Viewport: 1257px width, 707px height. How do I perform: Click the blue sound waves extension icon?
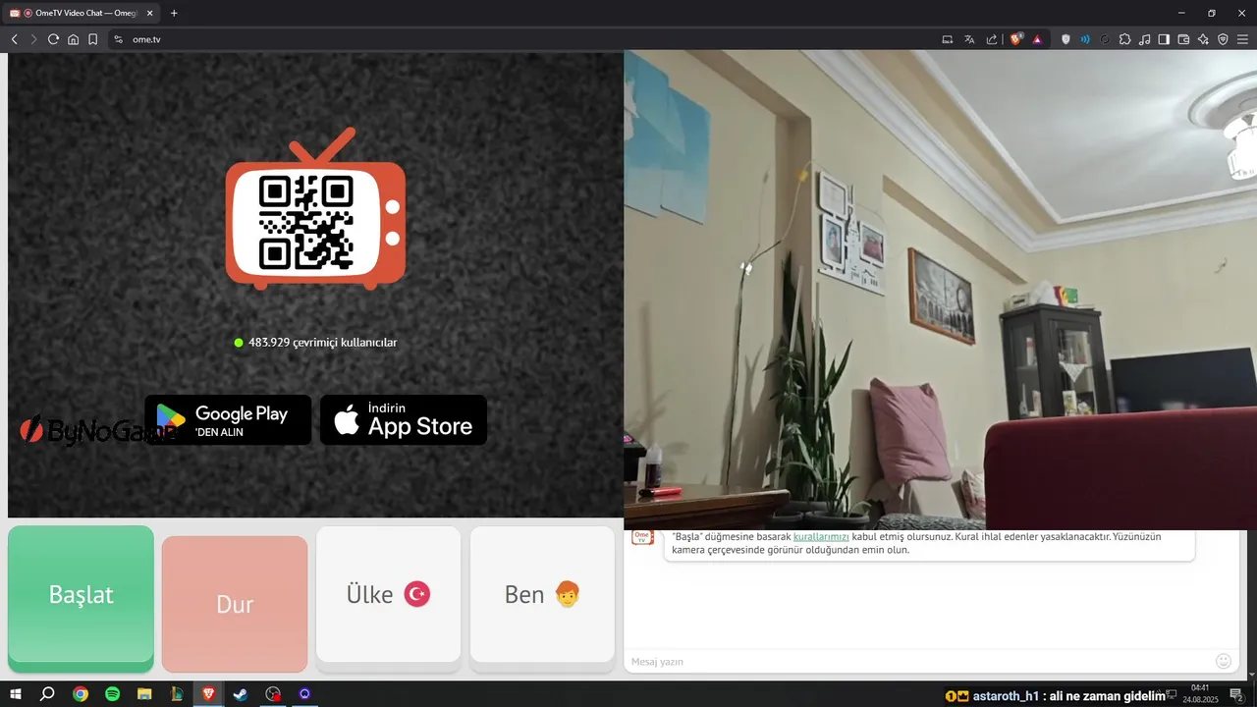[x=1085, y=39]
